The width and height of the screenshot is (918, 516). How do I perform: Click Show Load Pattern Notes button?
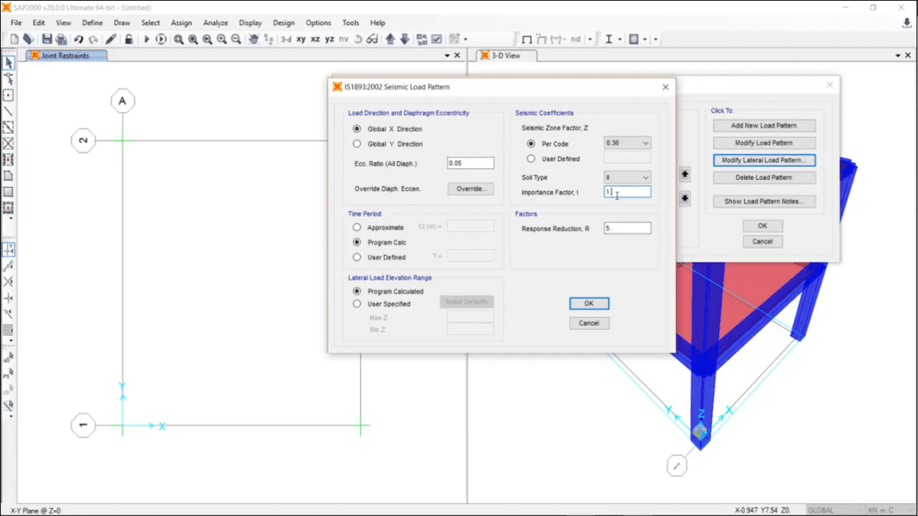coord(764,201)
